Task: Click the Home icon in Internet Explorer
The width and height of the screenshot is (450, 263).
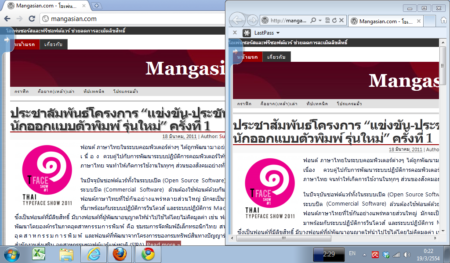Action: click(x=444, y=20)
